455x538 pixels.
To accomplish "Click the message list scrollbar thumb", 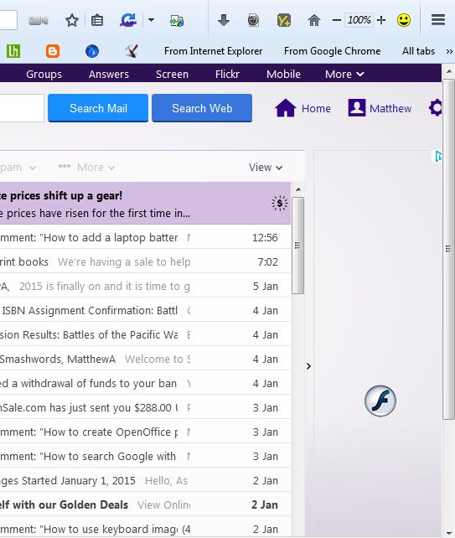I will [x=297, y=246].
